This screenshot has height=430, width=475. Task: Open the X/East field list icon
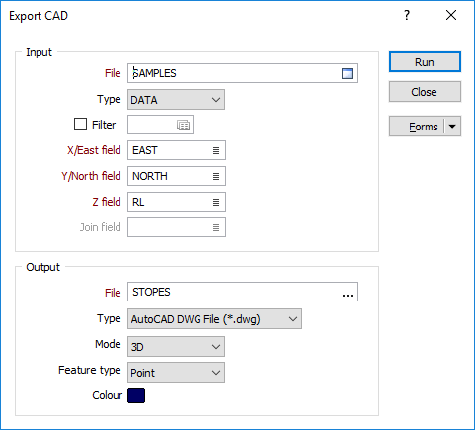click(x=216, y=150)
